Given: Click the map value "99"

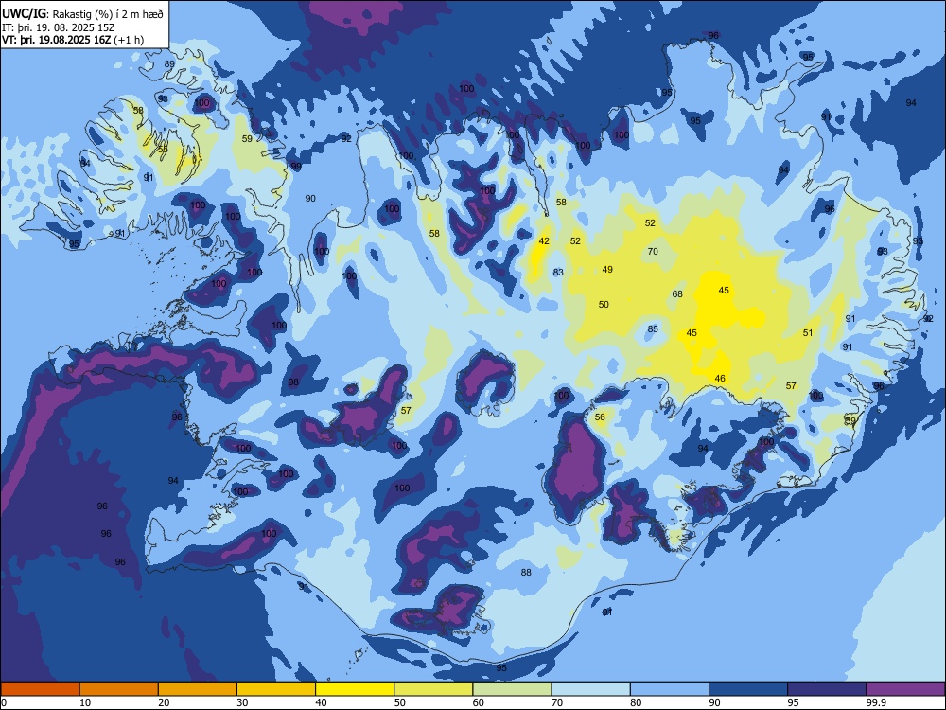Looking at the screenshot, I should click(296, 167).
